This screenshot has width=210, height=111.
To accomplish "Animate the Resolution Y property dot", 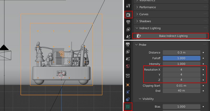I will pos(203,75).
